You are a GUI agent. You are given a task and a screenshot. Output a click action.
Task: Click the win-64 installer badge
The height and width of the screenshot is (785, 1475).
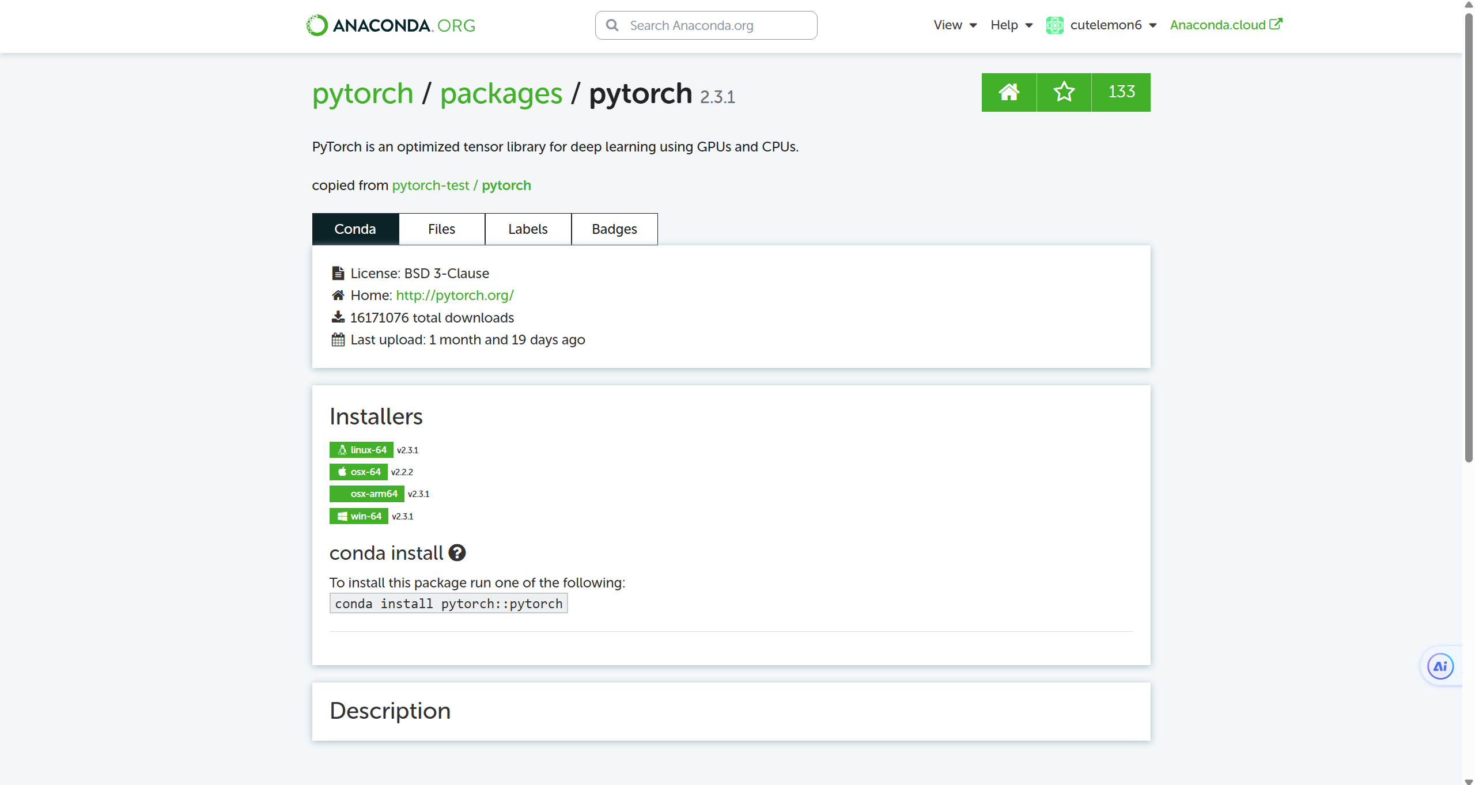(x=358, y=517)
